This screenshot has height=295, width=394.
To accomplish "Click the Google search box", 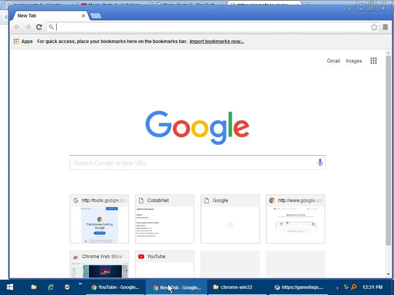I will 198,162.
